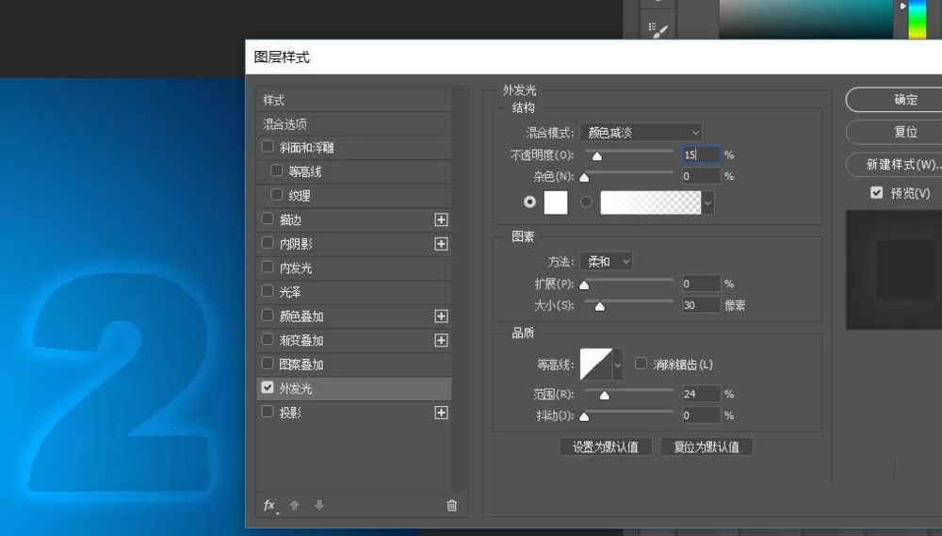
Task: Click the 不透明度 slider handle
Action: pyautogui.click(x=596, y=156)
